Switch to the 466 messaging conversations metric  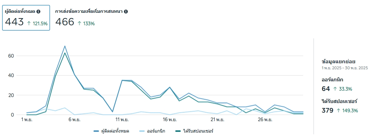(65, 22)
